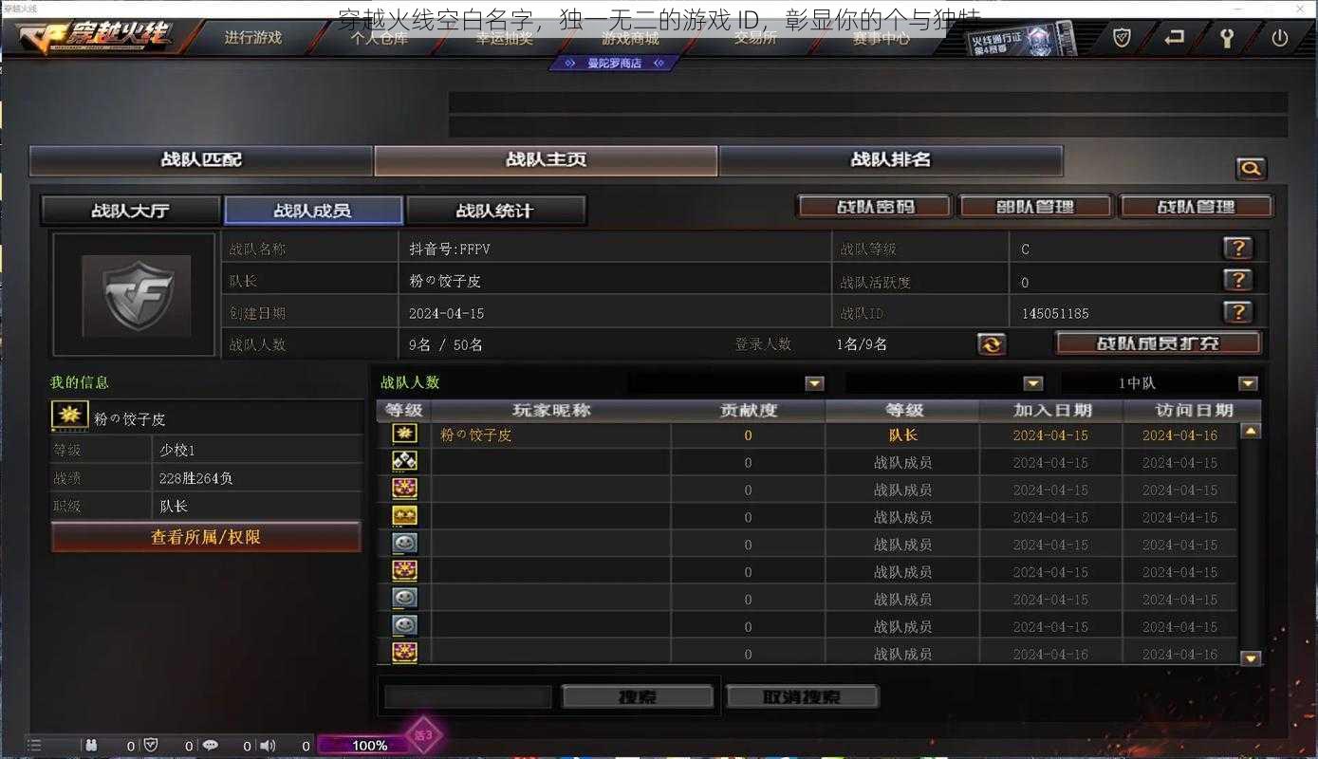Click the 查看所属/权限 button
This screenshot has height=759, width=1318.
(x=206, y=537)
